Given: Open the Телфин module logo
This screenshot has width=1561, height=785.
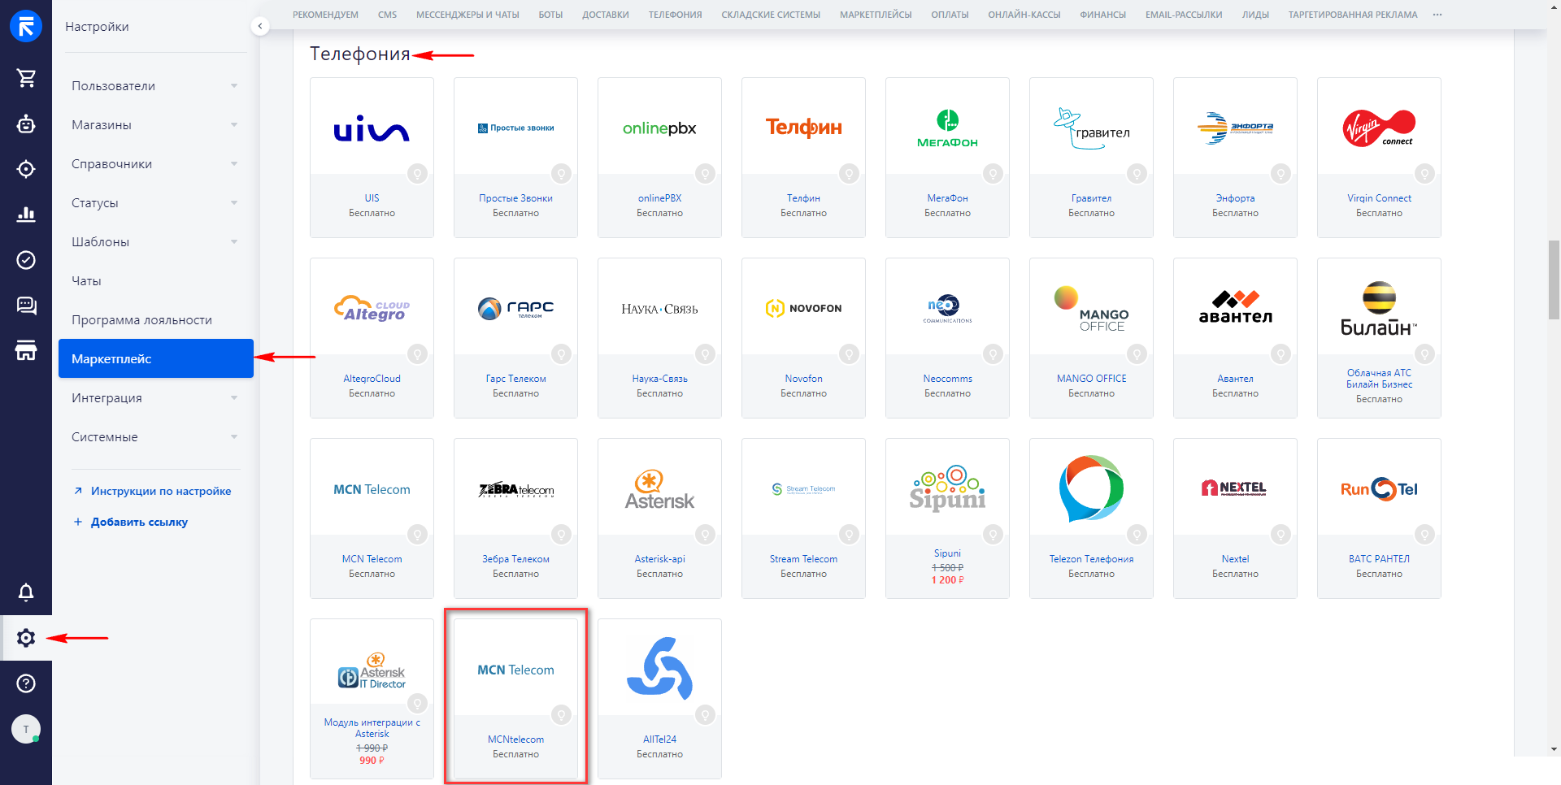Looking at the screenshot, I should 803,127.
